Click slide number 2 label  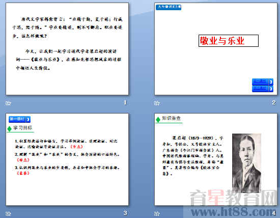pos(274,102)
